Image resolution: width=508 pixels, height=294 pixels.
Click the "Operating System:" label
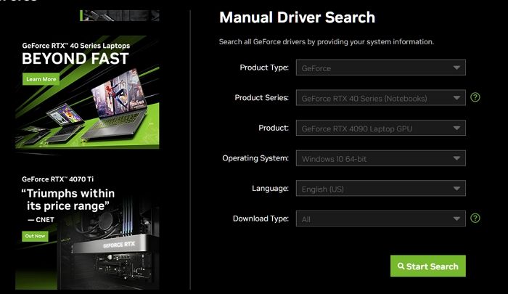[x=255, y=158]
